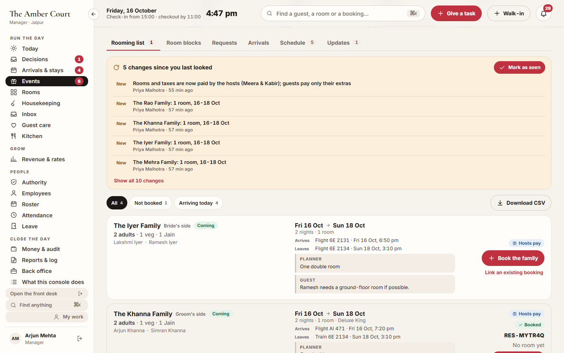The image size is (564, 353).
Task: Open Reports & log
Action: [47, 260]
